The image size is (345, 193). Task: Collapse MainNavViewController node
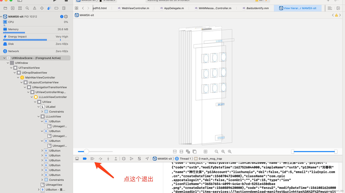click(18, 78)
